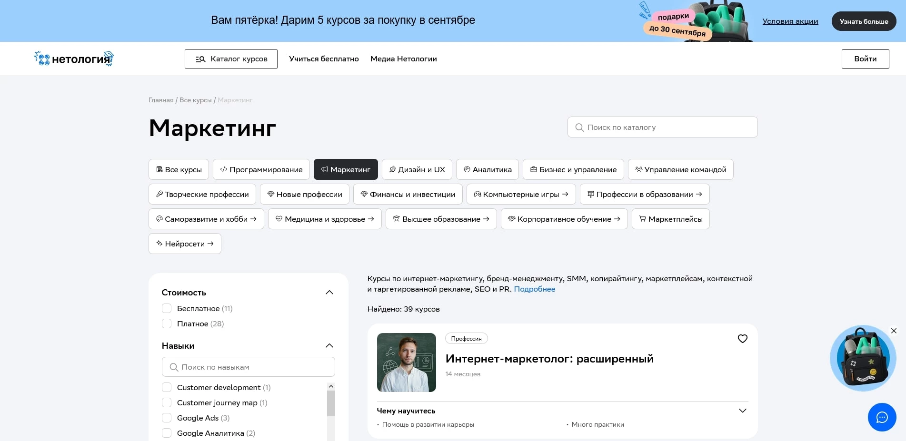Check the Платное filter checkbox
Viewport: 906px width, 441px height.
coord(167,323)
